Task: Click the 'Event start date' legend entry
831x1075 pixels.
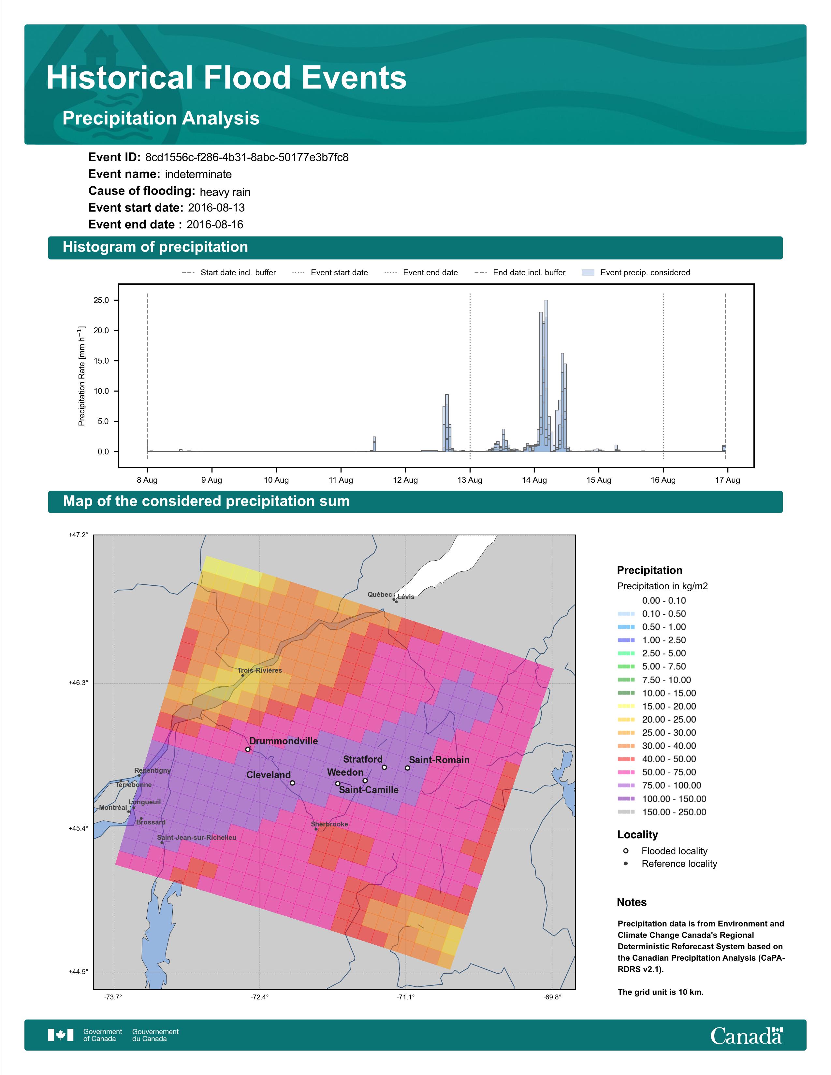Action: [x=330, y=273]
